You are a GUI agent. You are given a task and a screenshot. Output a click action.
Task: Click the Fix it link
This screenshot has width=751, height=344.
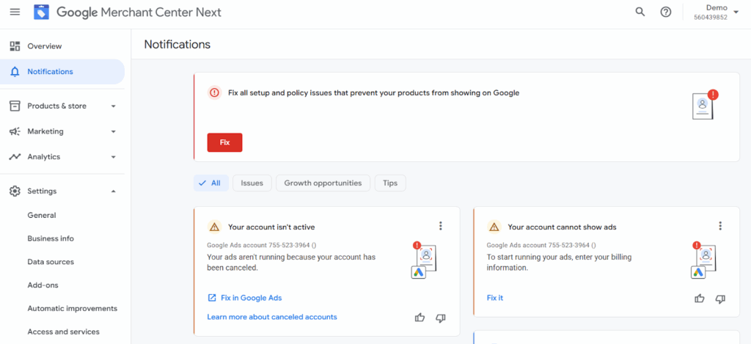(495, 298)
